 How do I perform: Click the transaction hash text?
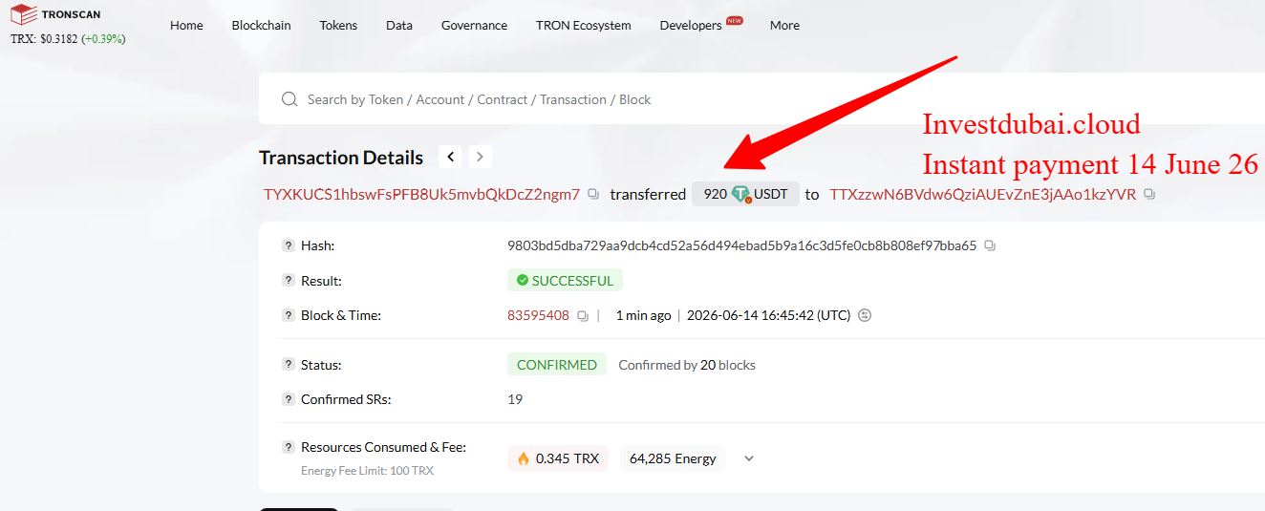click(741, 245)
